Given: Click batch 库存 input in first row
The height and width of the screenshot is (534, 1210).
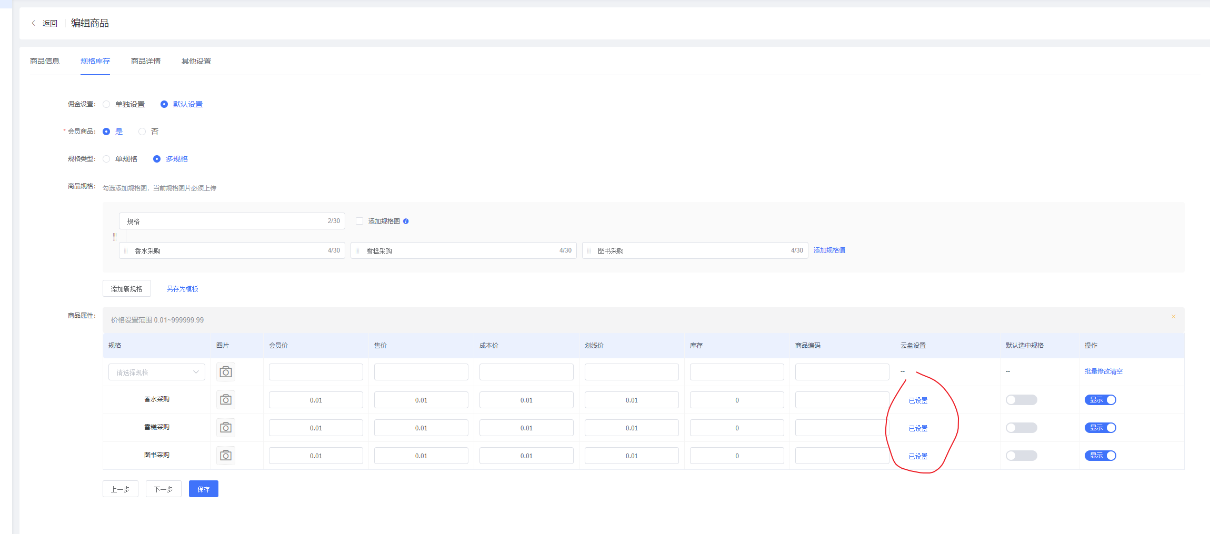Looking at the screenshot, I should [737, 372].
